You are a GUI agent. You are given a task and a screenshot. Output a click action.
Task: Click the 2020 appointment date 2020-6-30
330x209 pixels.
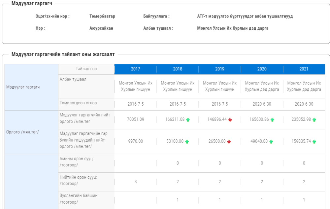[262, 104]
